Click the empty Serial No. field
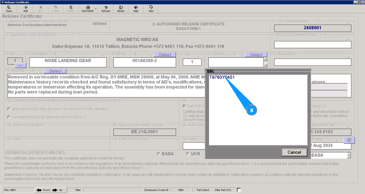The image size is (365, 194). tap(236, 62)
